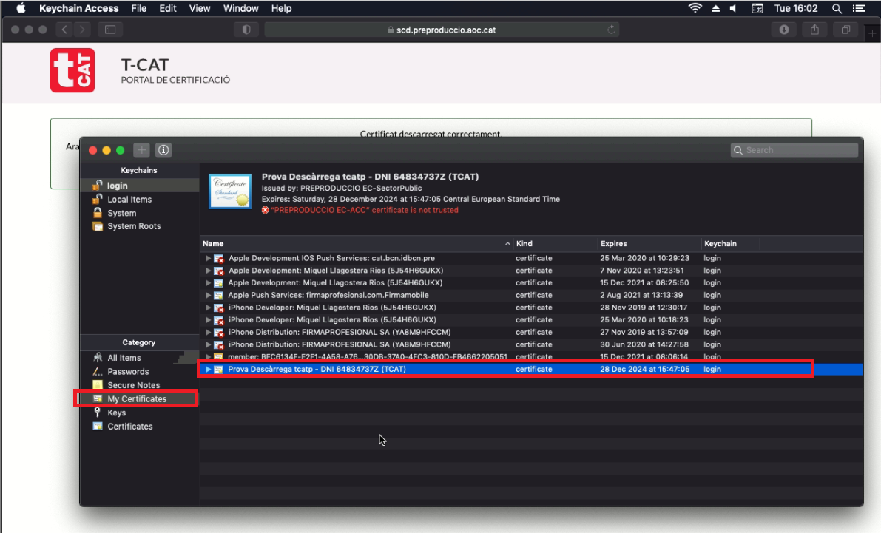881x533 pixels.
Task: Click the plus button in Keychain toolbar
Action: (141, 150)
